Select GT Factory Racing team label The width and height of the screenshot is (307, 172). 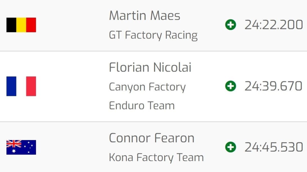tap(153, 35)
